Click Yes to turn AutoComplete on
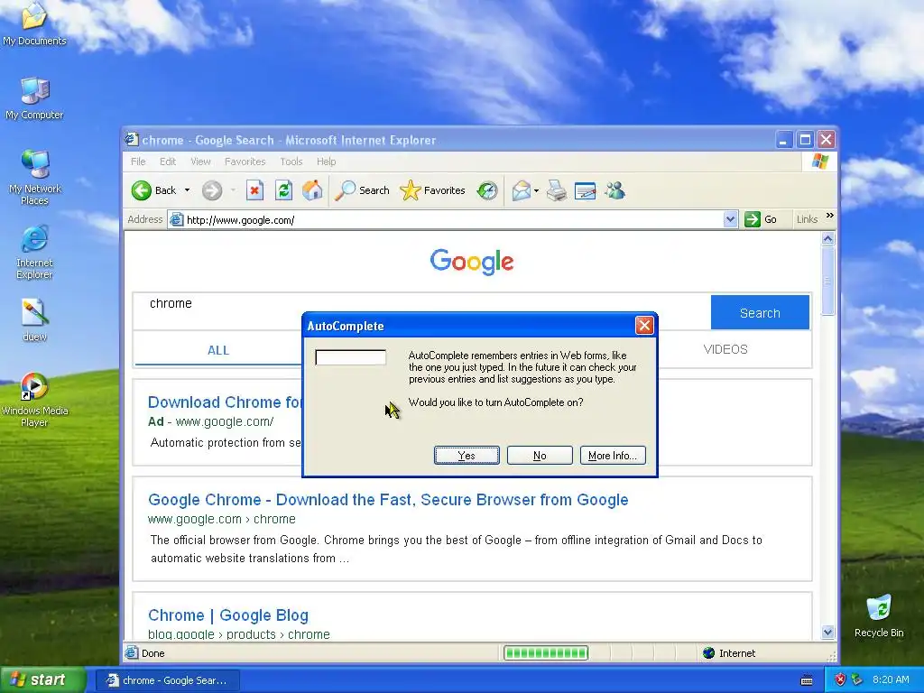Image resolution: width=924 pixels, height=693 pixels. click(467, 455)
